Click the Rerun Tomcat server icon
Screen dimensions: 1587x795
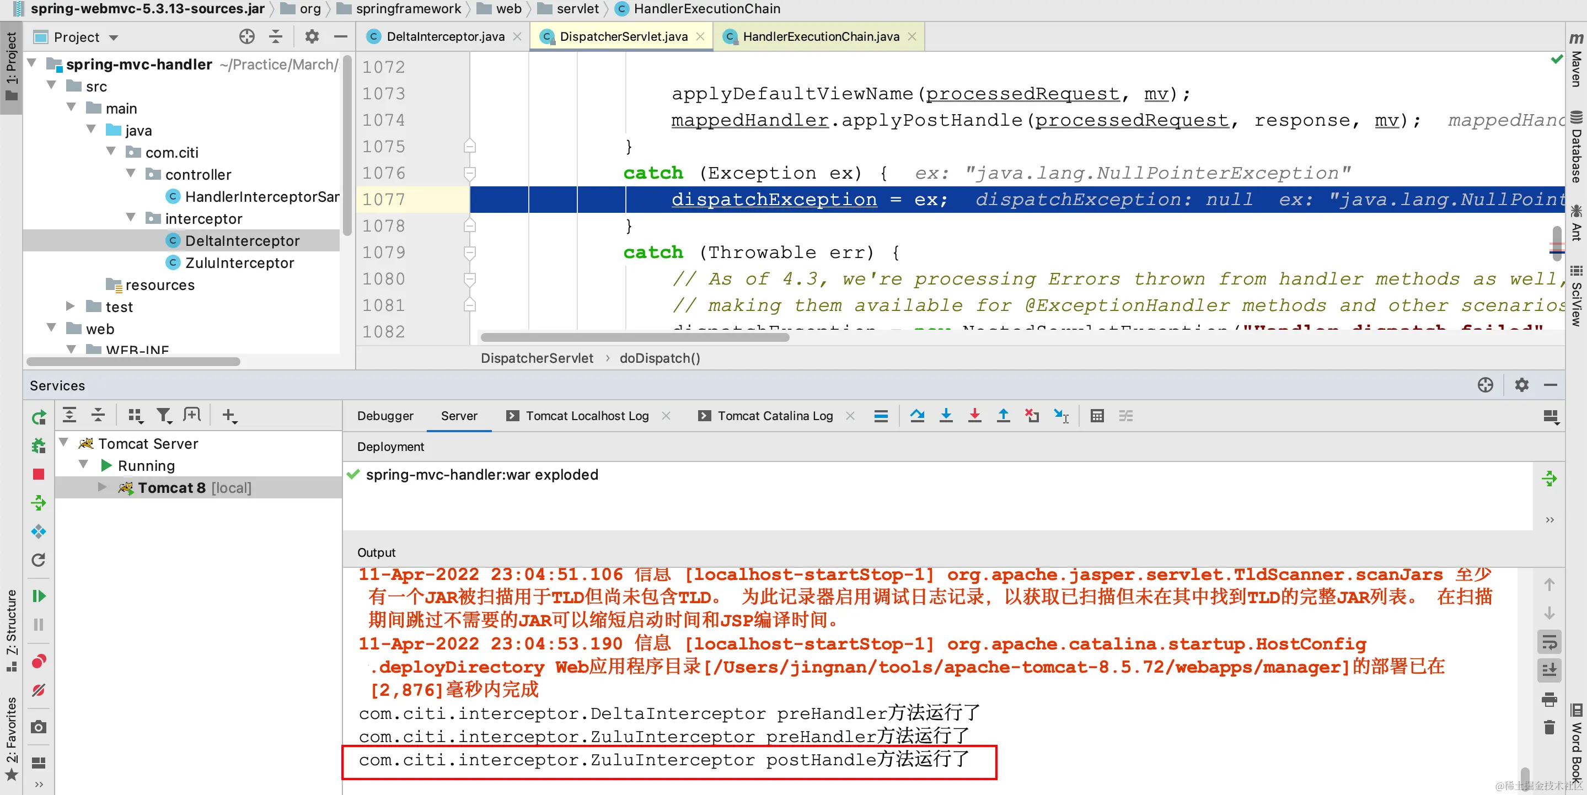(38, 417)
